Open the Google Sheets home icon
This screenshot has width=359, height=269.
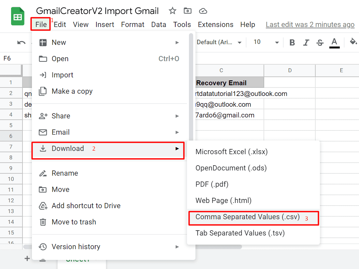tap(18, 16)
